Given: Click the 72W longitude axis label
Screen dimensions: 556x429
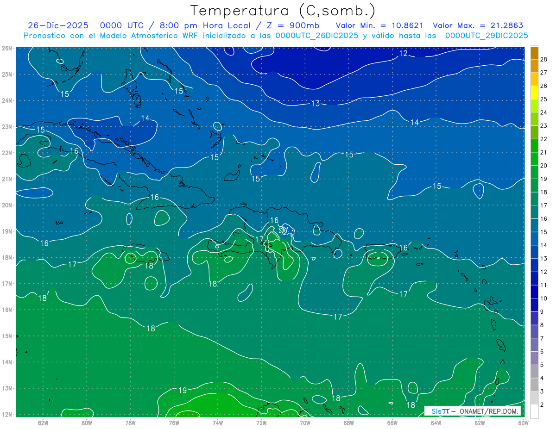Looking at the screenshot, I should click(261, 422).
